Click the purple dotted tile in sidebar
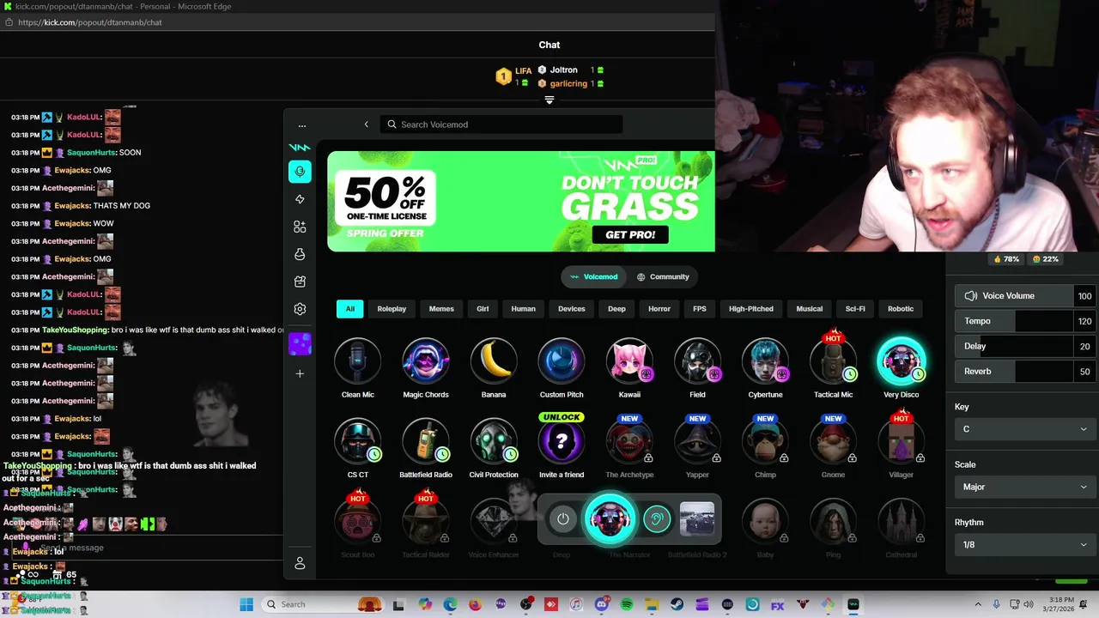This screenshot has height=618, width=1099. point(300,344)
